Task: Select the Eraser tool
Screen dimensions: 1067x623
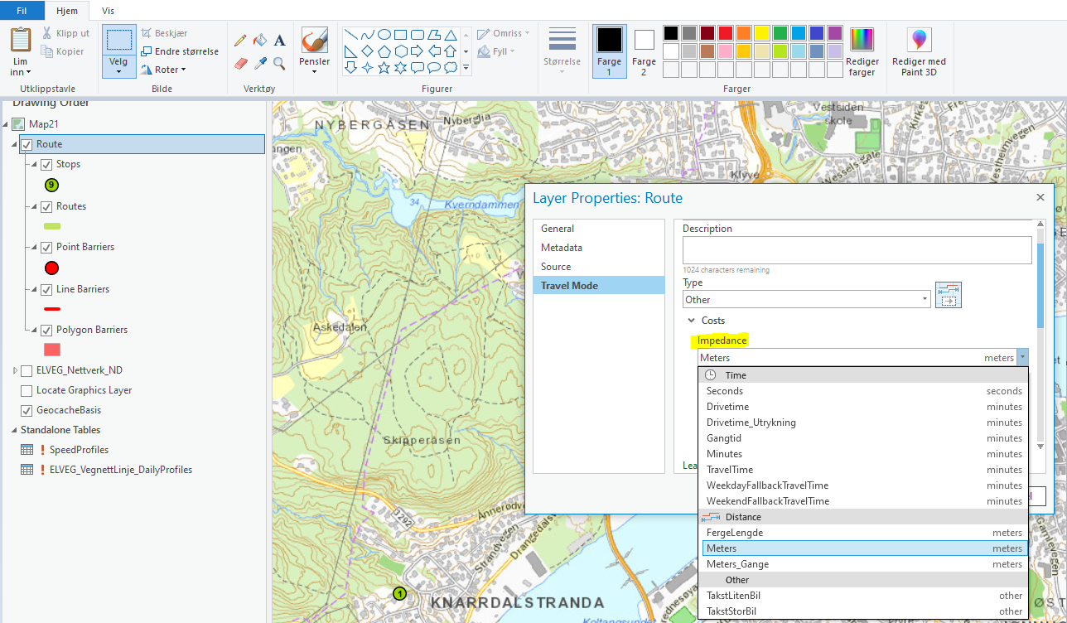Action: point(240,63)
